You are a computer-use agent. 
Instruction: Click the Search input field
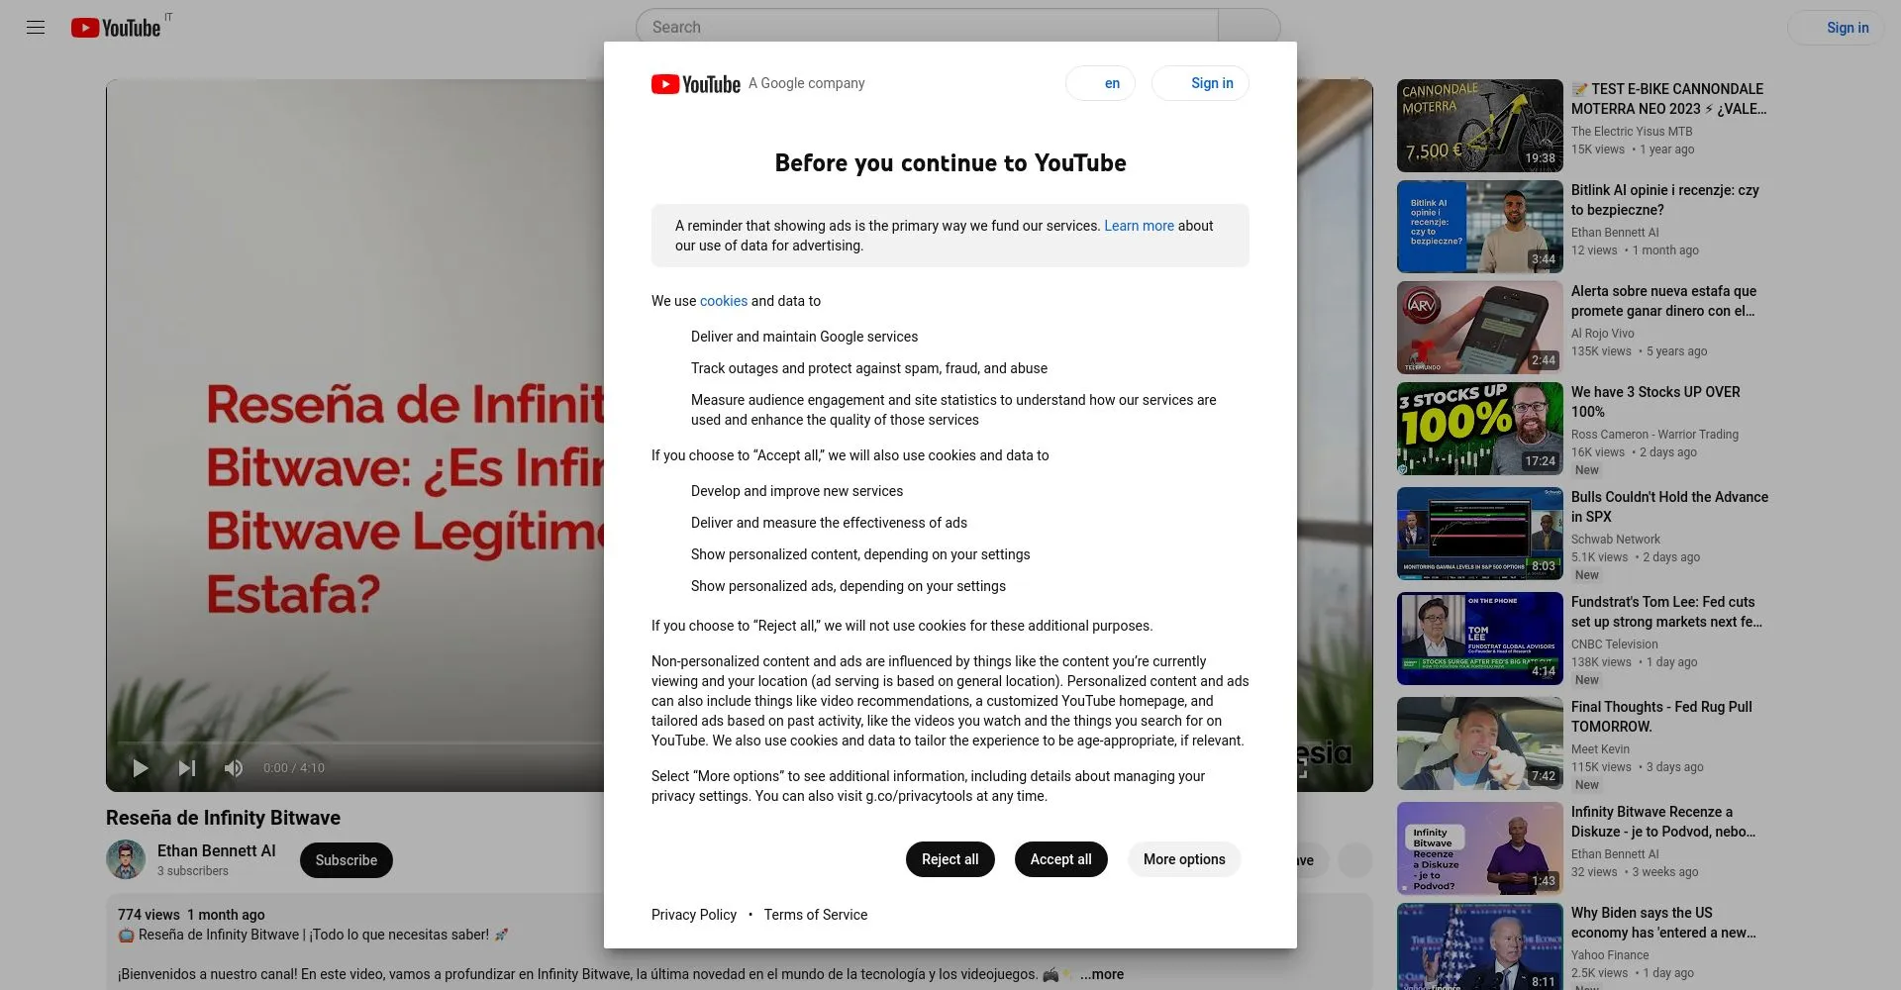(927, 28)
